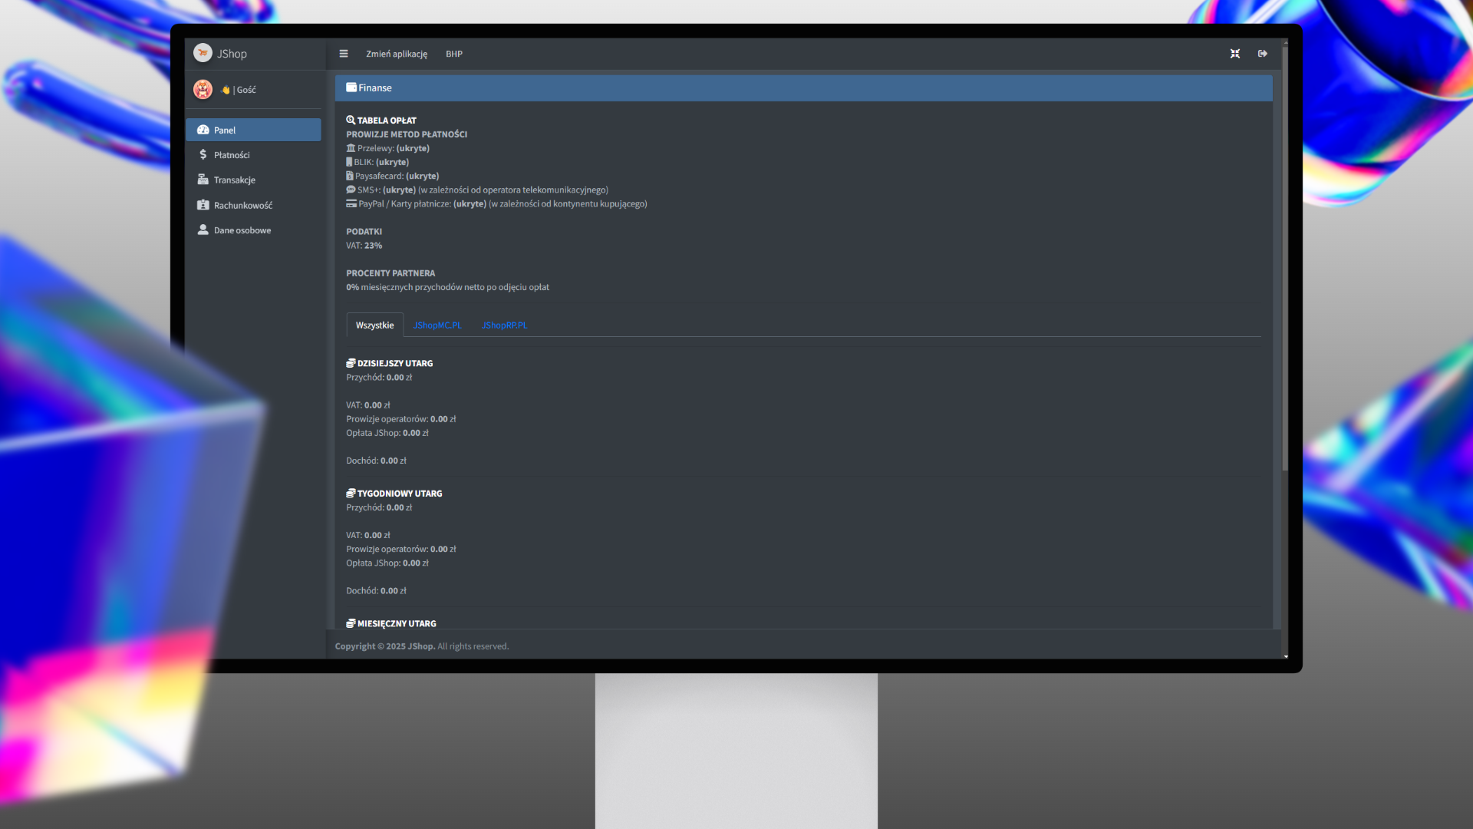Click the JShop logo icon
1473x829 pixels.
(x=203, y=53)
